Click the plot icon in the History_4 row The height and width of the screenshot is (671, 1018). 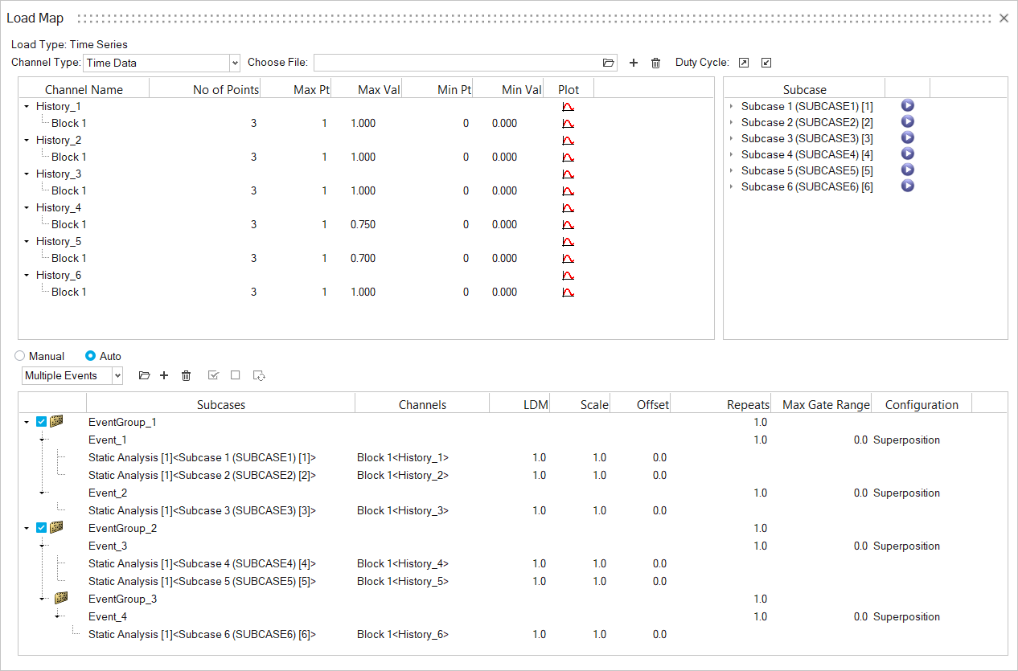point(568,207)
